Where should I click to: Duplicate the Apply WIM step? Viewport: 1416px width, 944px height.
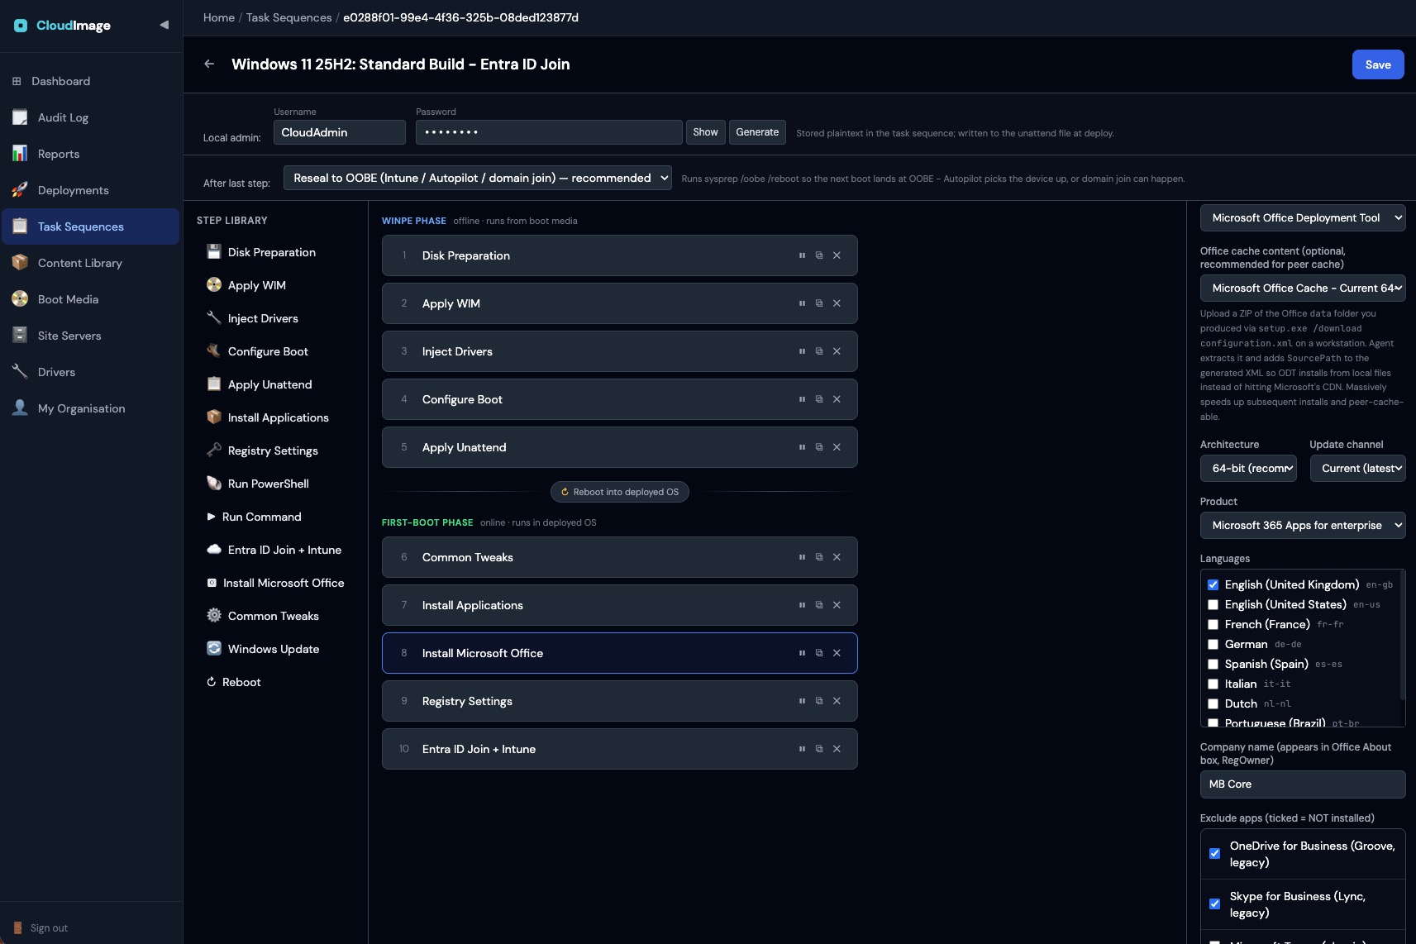819,303
